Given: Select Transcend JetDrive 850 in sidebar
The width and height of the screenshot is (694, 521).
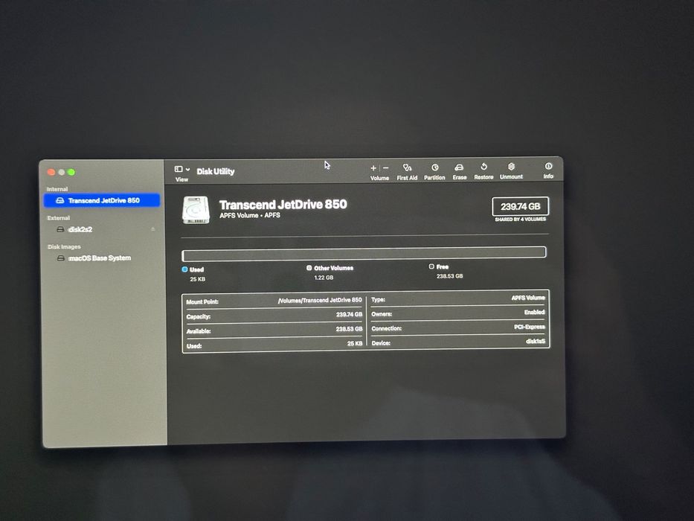Looking at the screenshot, I should 102,200.
